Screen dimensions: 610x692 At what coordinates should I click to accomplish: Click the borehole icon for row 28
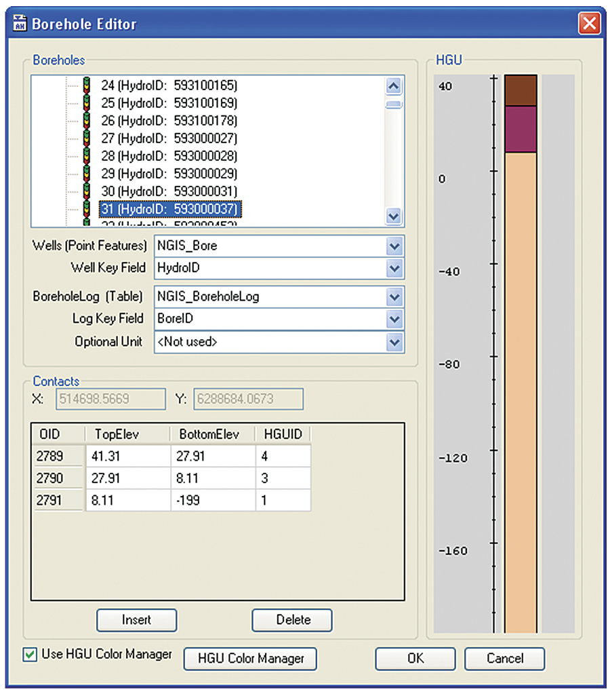86,155
